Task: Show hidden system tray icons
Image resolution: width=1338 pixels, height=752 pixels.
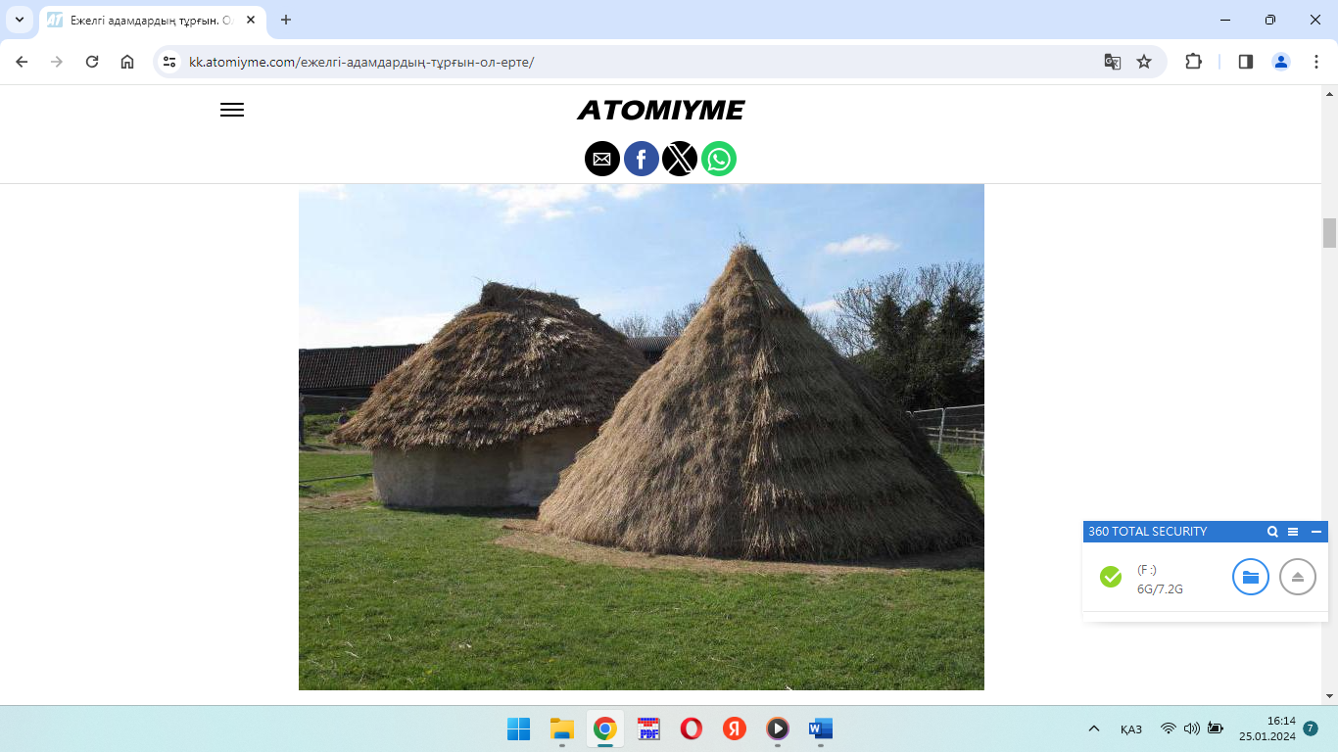Action: coord(1094,728)
